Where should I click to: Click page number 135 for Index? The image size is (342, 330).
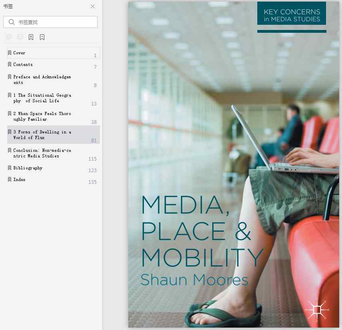point(92,182)
